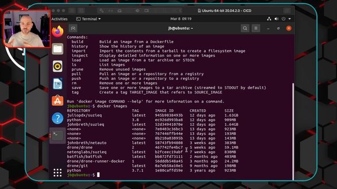
Task: Click the johnbreth/netauto repository name
Action: pos(86,143)
